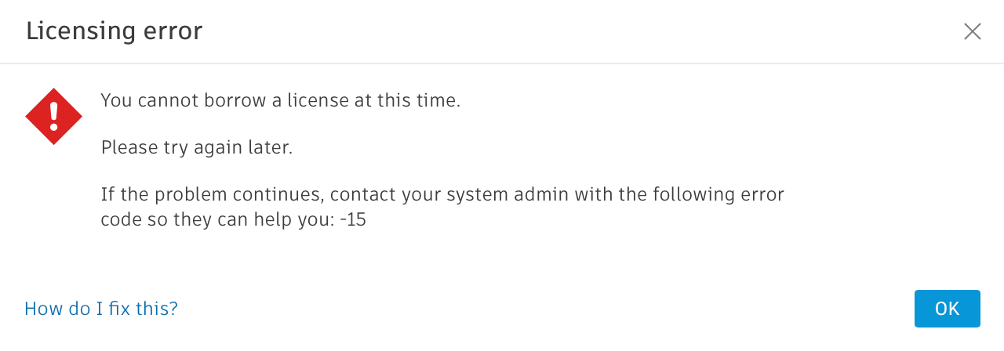Viewport: 1004px width, 351px height.
Task: Open the "How do I fix this?" link
Action: 101,309
